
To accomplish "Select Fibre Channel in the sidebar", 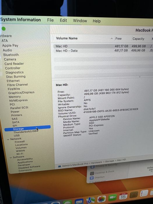I will tap(17, 85).
